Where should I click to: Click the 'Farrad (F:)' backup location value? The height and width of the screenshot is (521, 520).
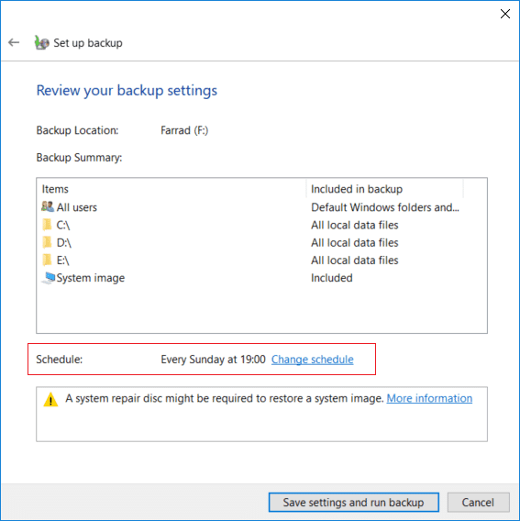(x=184, y=130)
